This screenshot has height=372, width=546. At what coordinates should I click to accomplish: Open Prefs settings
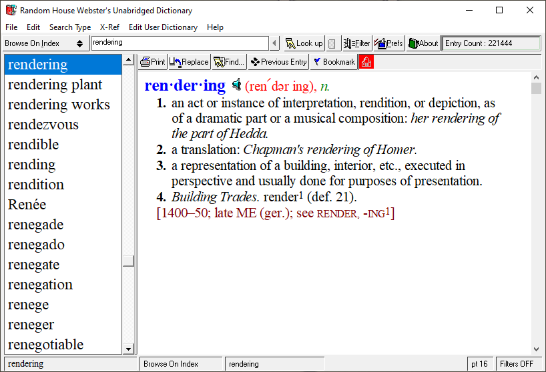coord(389,43)
